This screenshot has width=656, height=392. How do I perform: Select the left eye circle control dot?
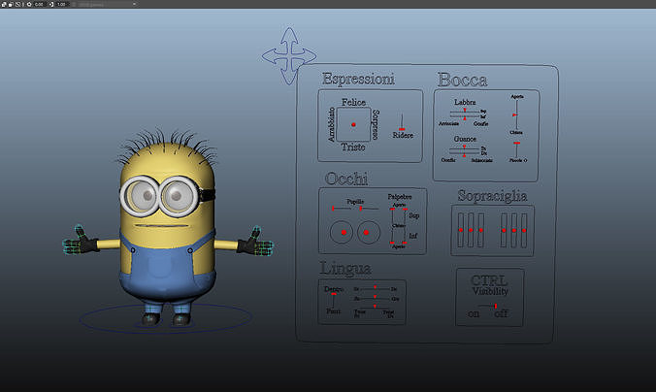[344, 232]
